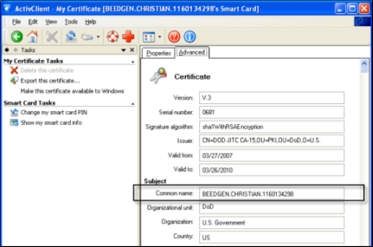Click the Signature algorithm field
The image size is (373, 247).
point(272,127)
